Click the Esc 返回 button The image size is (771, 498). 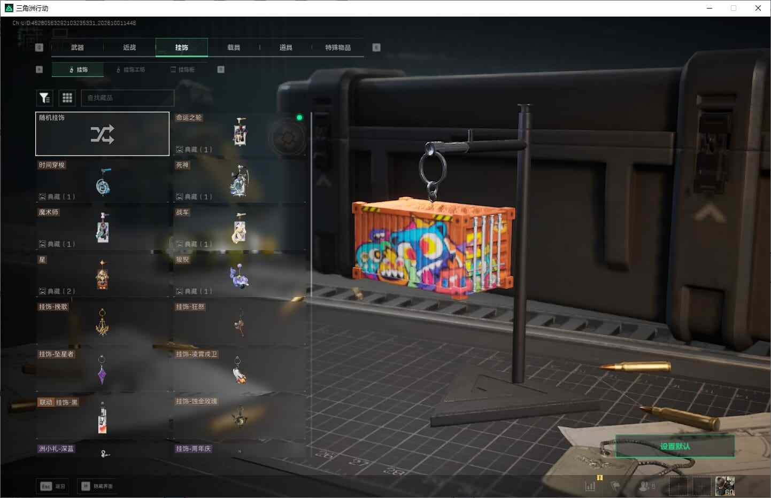tap(53, 486)
